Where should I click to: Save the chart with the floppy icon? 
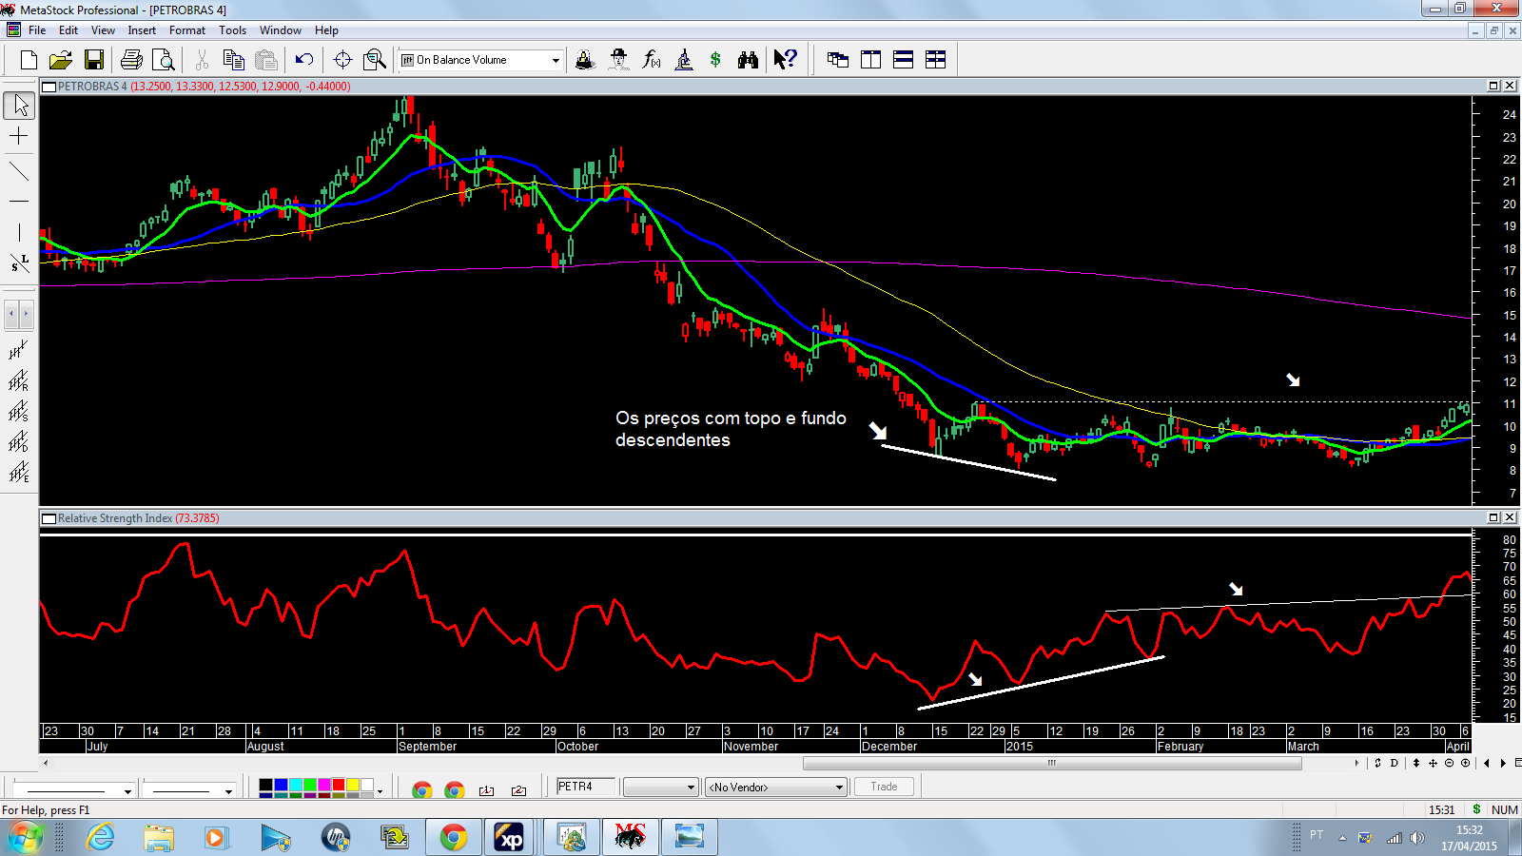click(x=93, y=60)
